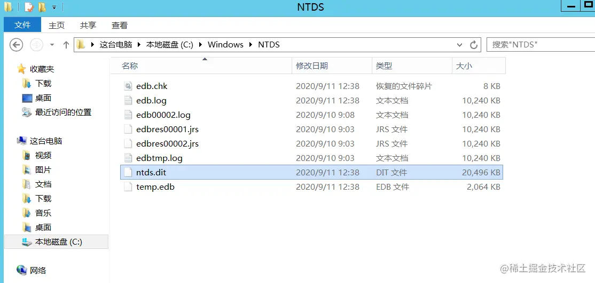Click NTDS in the address path
This screenshot has height=283, width=595.
[x=269, y=45]
